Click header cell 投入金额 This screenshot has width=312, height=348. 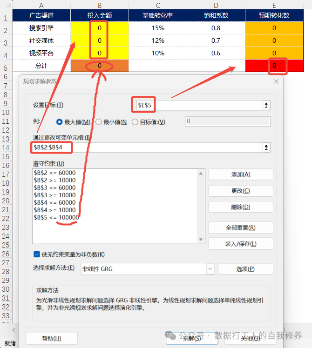(100, 15)
